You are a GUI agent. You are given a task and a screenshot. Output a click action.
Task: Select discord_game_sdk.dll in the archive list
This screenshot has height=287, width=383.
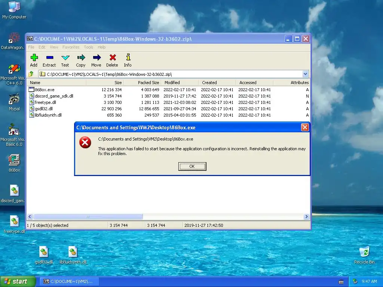[x=51, y=96]
